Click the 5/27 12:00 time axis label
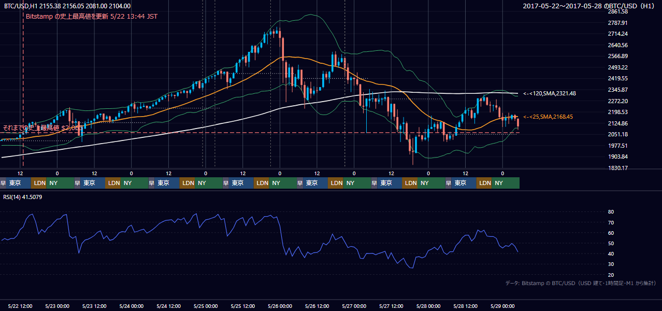 tap(391, 306)
